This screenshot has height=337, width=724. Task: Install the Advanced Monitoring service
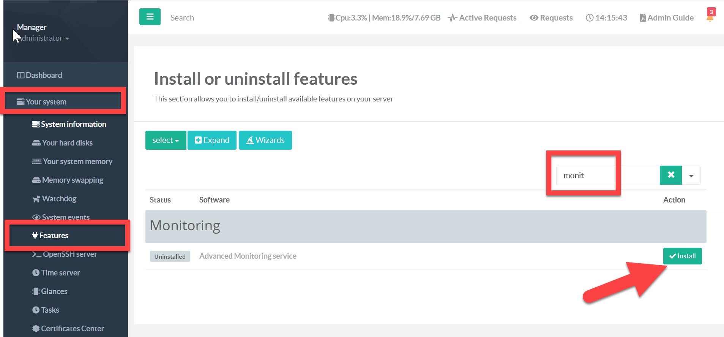click(682, 256)
